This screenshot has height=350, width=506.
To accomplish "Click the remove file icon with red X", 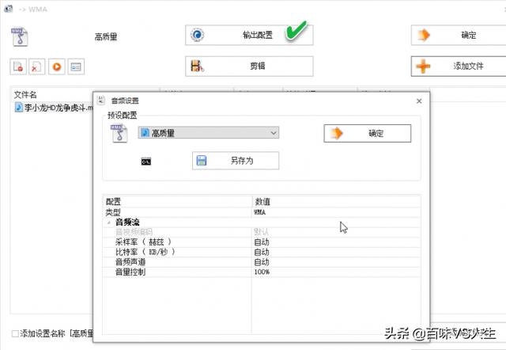I will point(36,67).
